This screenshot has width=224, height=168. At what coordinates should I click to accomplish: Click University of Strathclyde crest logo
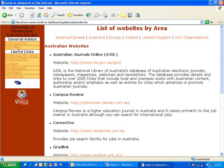pos(22,97)
